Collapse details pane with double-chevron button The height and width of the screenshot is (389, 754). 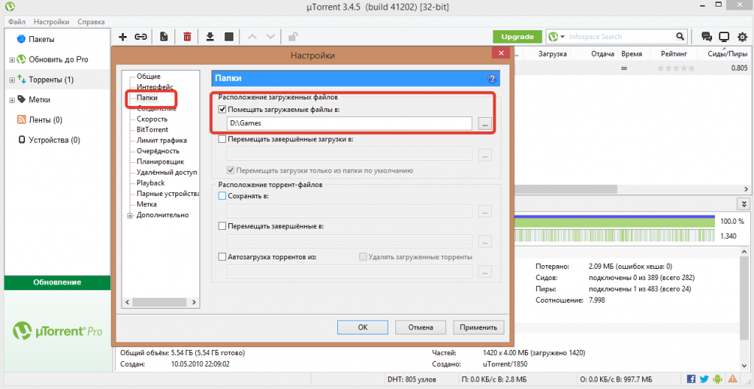745,203
